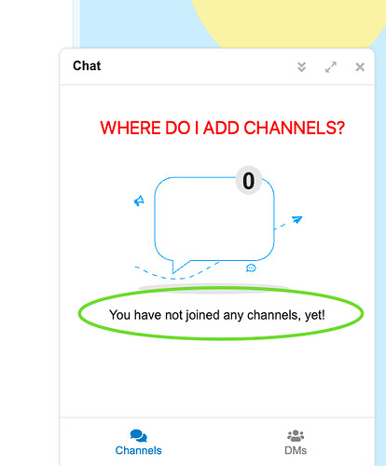This screenshot has height=466, width=386.
Task: Click the Channels tab label text
Action: tap(139, 450)
